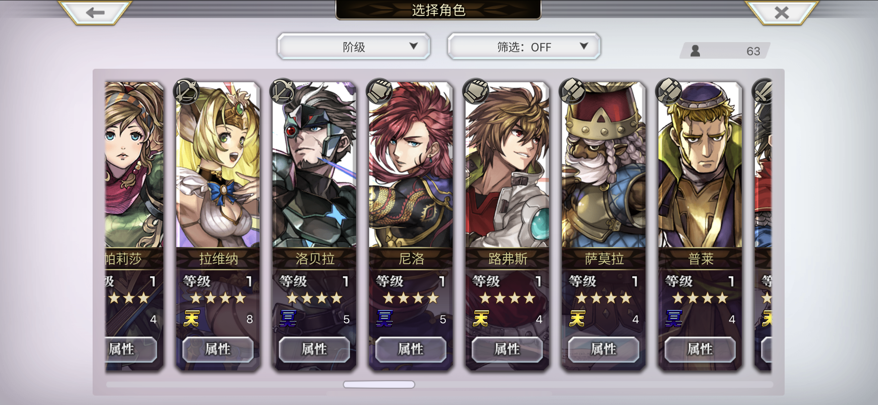Open 属性 for 尼洛
The height and width of the screenshot is (405, 878).
[411, 349]
